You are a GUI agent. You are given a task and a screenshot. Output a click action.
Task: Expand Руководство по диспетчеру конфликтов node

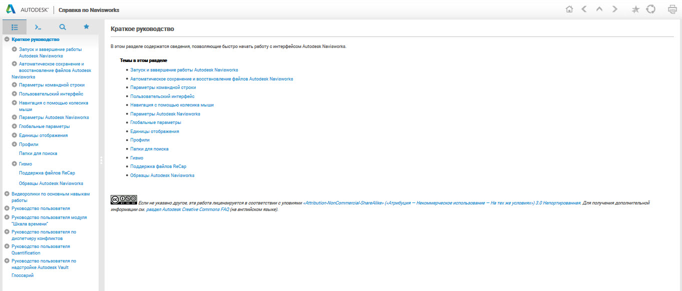(x=7, y=231)
